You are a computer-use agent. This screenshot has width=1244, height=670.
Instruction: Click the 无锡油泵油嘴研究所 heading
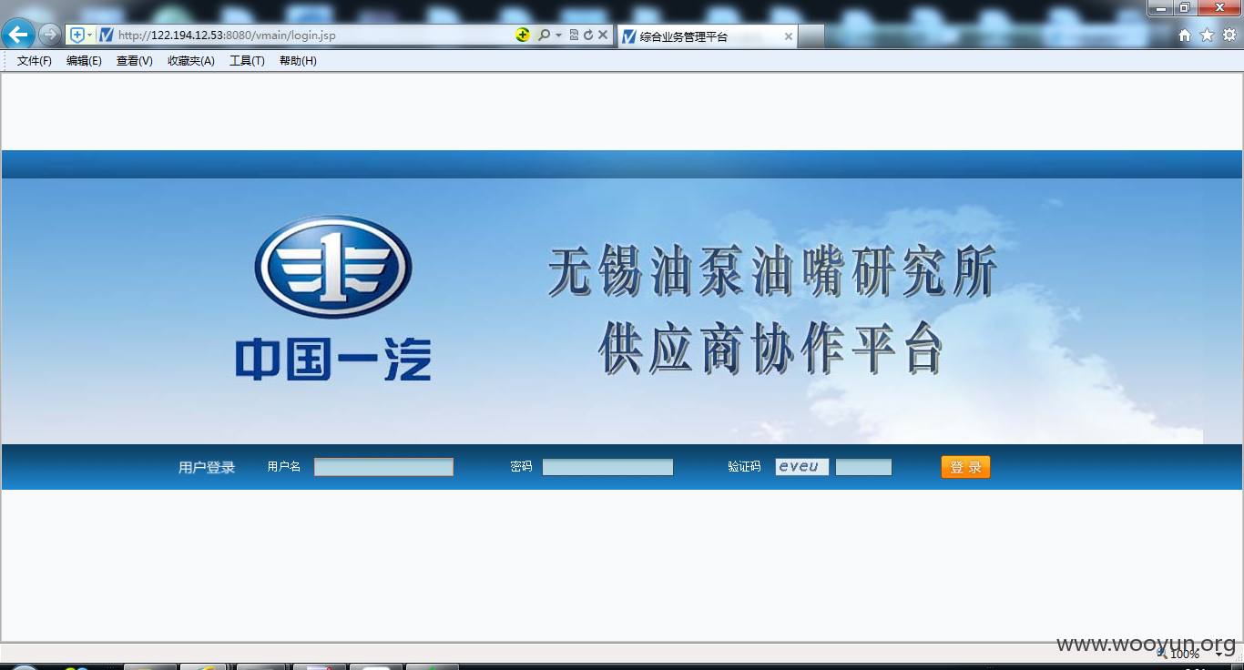pyautogui.click(x=772, y=270)
